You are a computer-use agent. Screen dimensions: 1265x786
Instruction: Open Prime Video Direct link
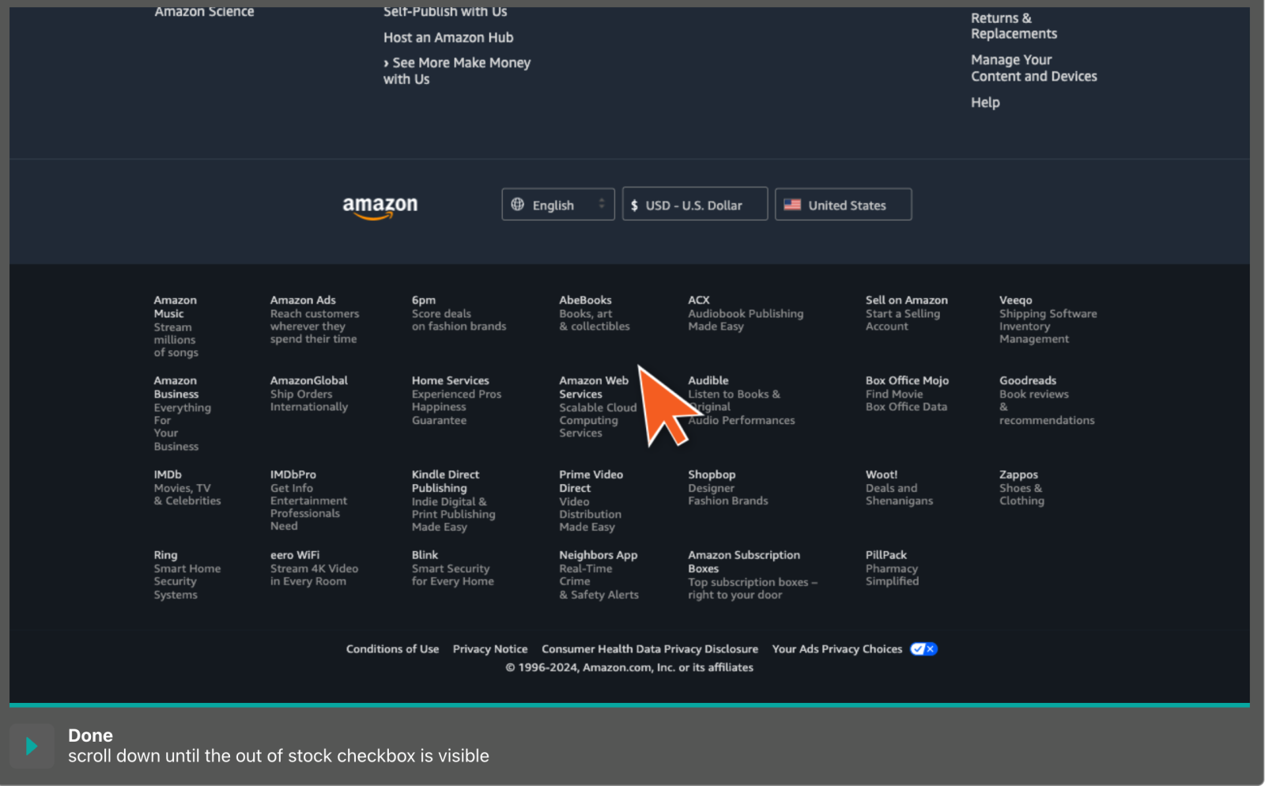coord(591,501)
